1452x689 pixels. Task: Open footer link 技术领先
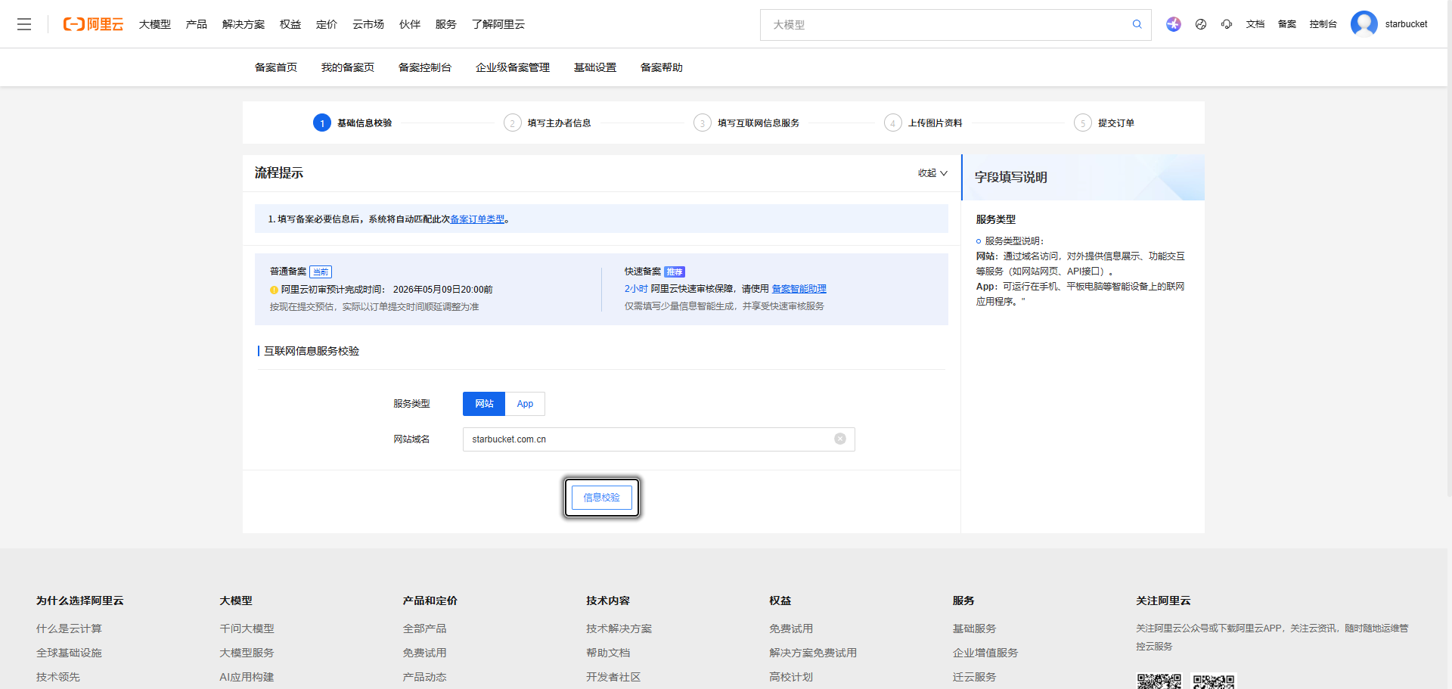coord(58,677)
